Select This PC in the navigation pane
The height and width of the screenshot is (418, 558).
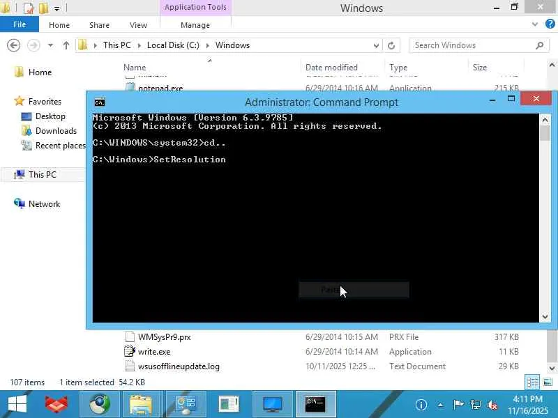click(42, 175)
